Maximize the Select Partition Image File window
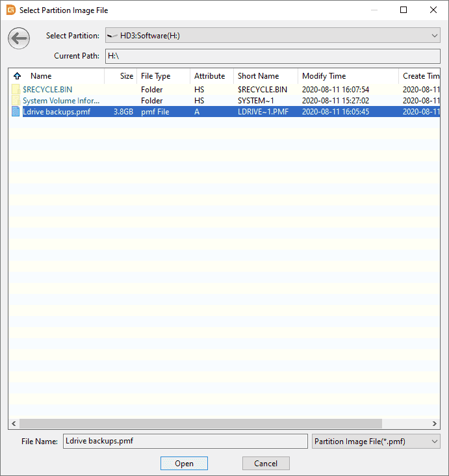449x476 pixels. (404, 10)
